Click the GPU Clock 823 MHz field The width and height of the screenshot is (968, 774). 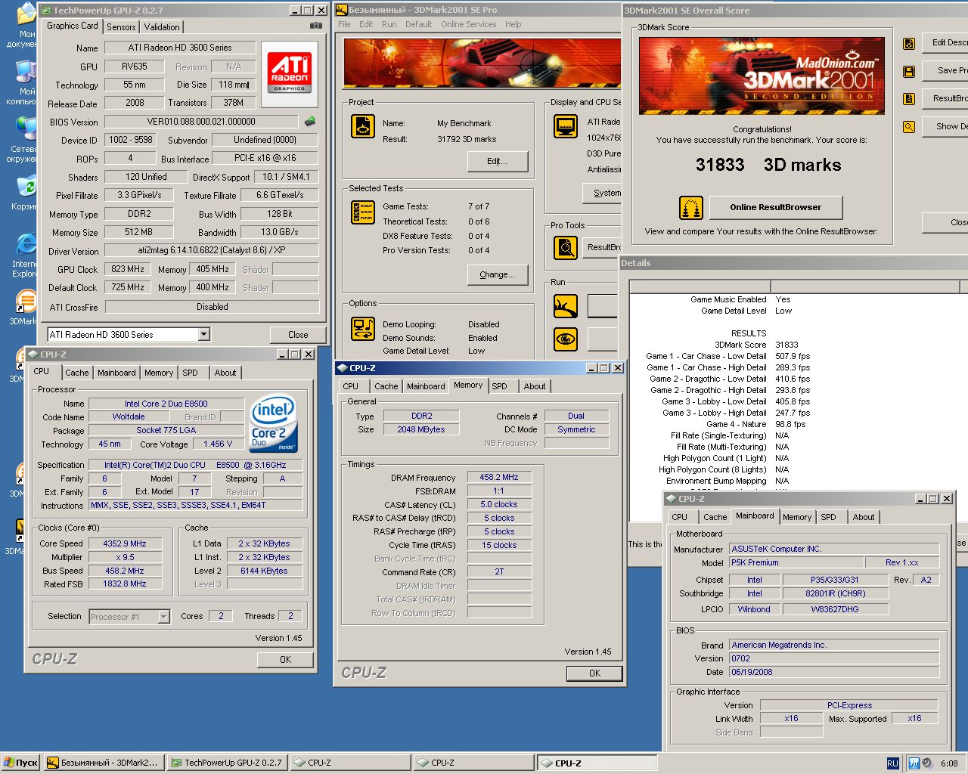click(x=128, y=269)
